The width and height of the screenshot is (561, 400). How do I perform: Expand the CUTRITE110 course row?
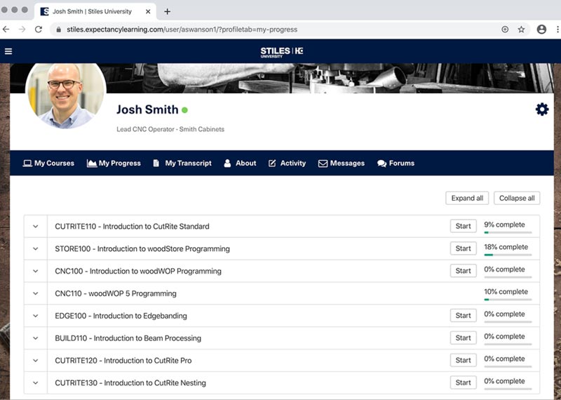click(x=35, y=227)
